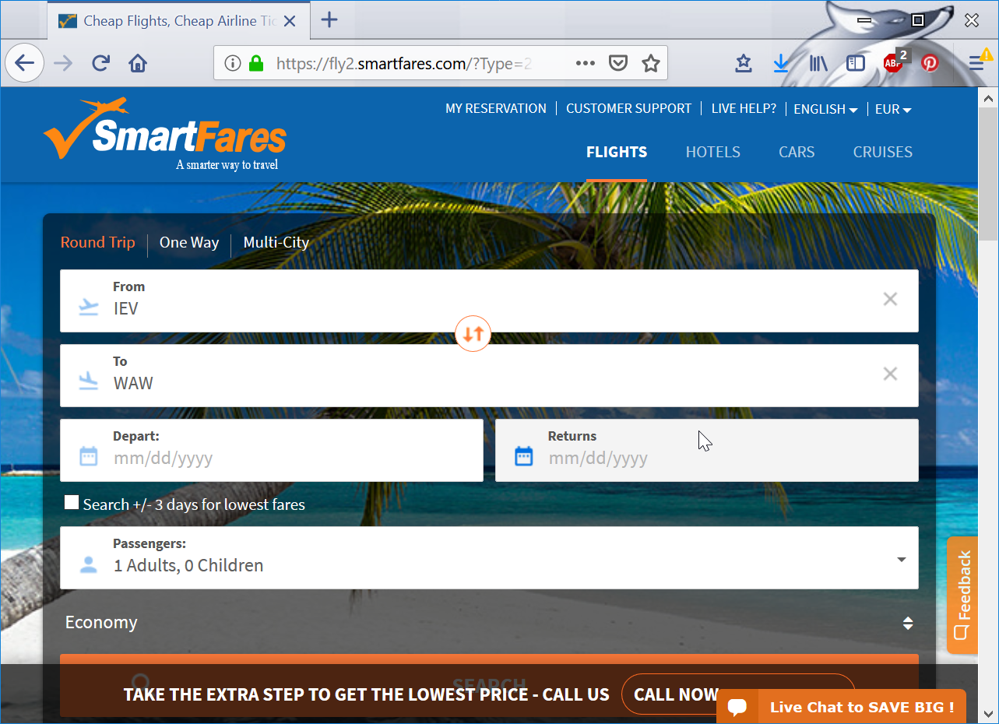Open the ENGLISH language dropdown
The width and height of the screenshot is (999, 724).
[x=825, y=109]
